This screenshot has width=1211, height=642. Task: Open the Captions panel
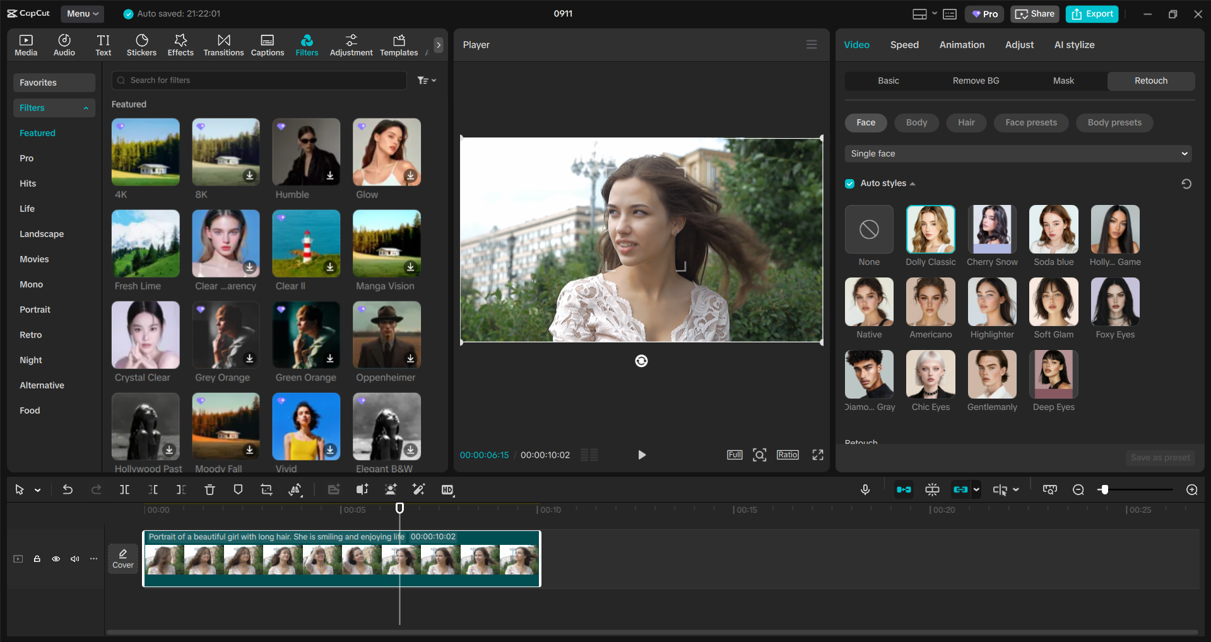[267, 44]
